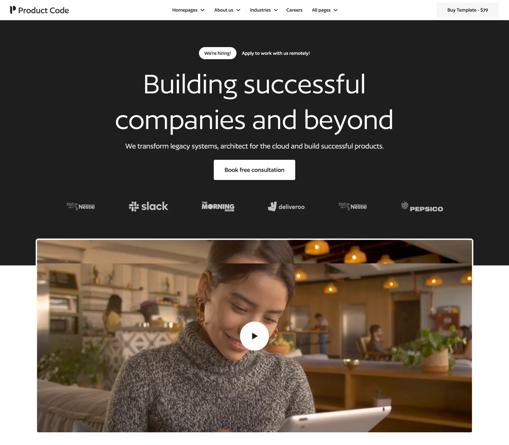Expand the Homepages dropdown chevron

click(x=202, y=10)
